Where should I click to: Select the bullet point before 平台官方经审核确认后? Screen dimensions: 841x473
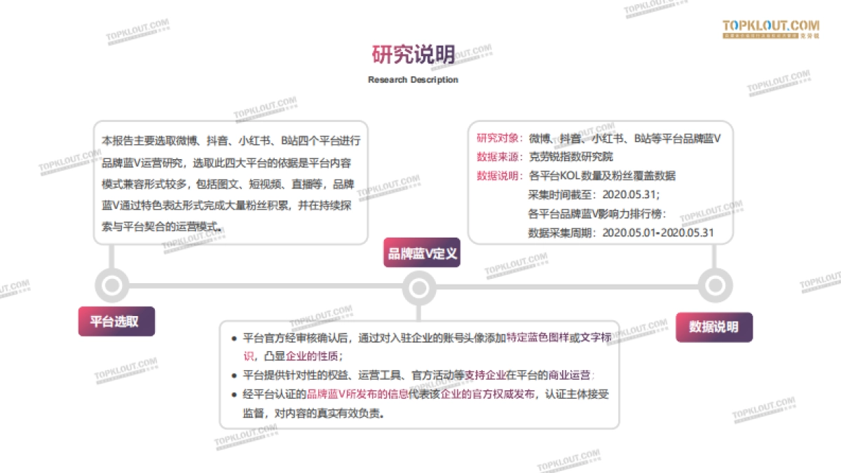tap(233, 338)
